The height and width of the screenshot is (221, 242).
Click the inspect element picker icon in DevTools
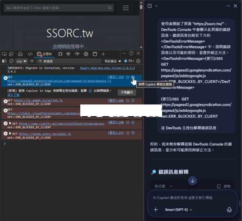4,54
